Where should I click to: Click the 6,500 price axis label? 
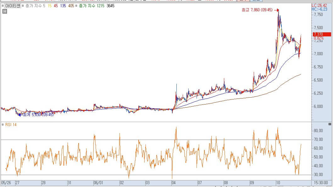click(318, 80)
